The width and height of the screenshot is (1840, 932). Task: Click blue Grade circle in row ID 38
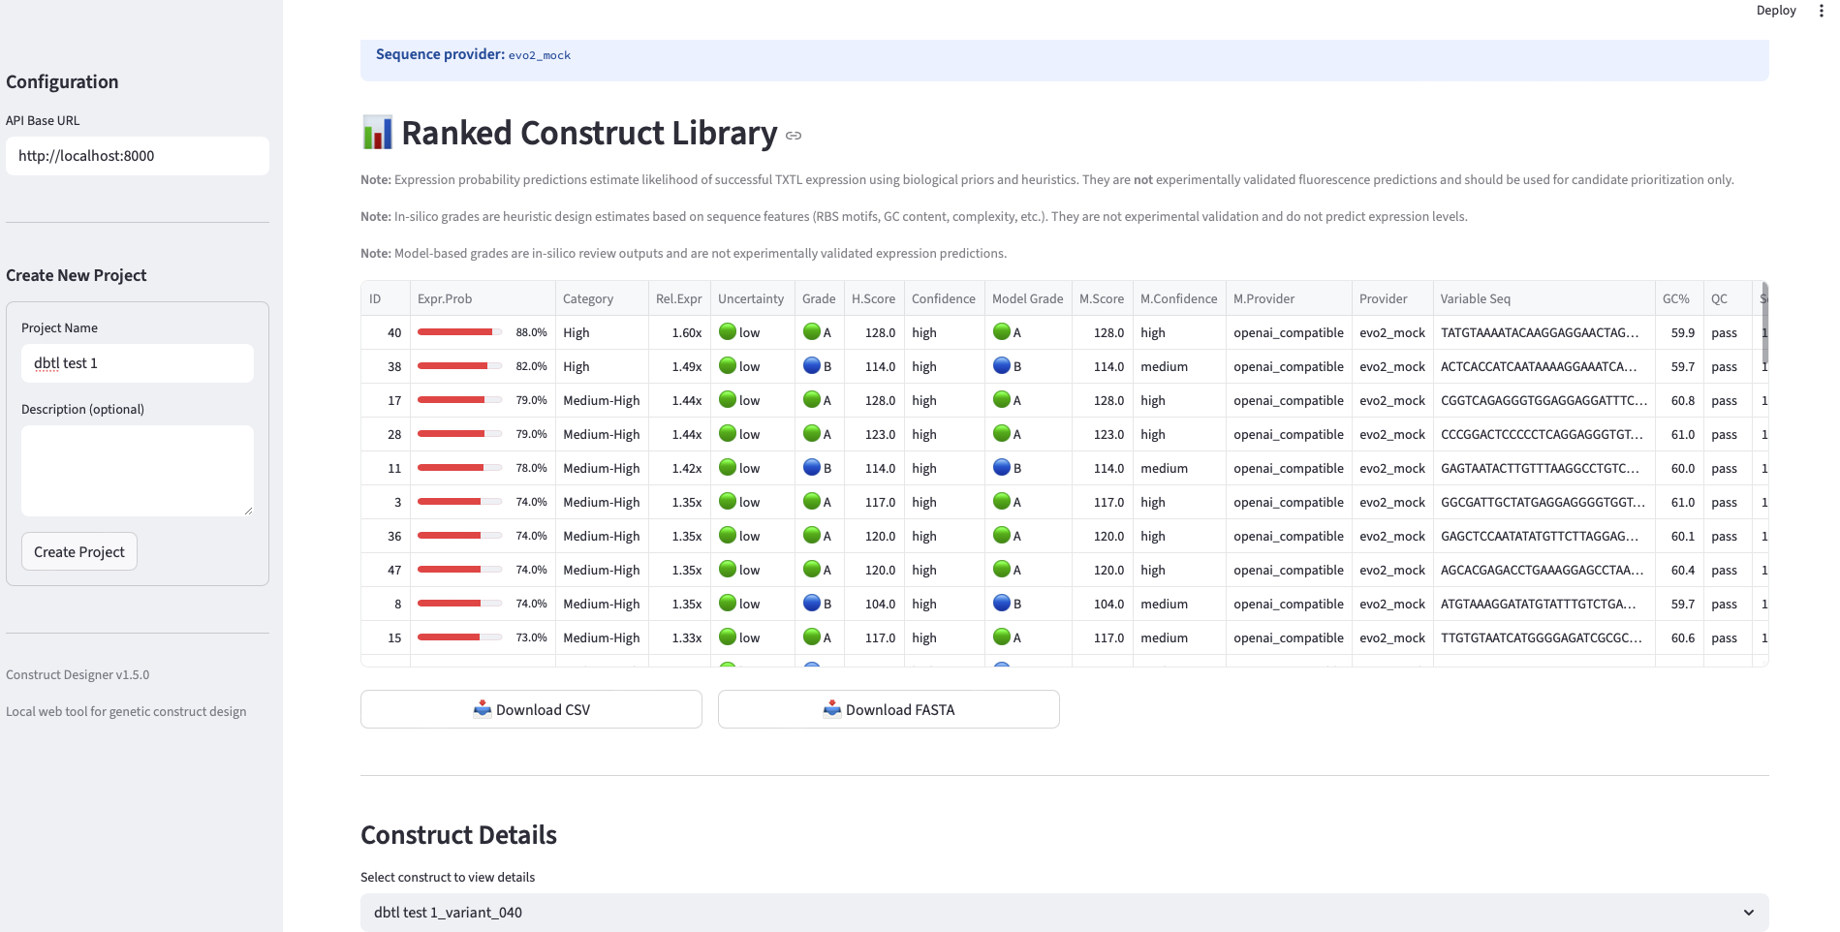[812, 366]
